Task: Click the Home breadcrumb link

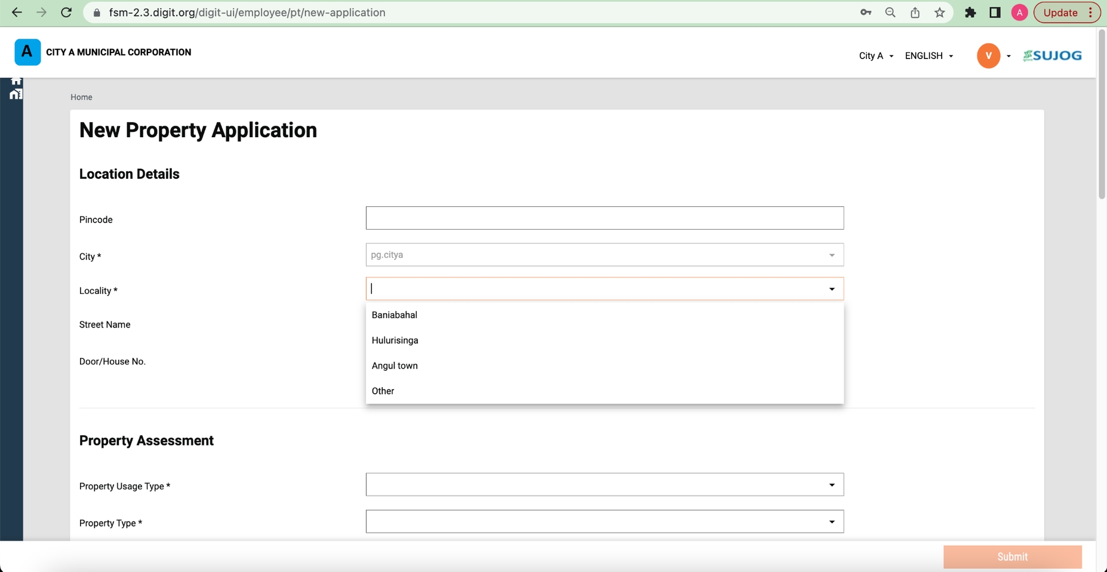Action: pyautogui.click(x=81, y=97)
